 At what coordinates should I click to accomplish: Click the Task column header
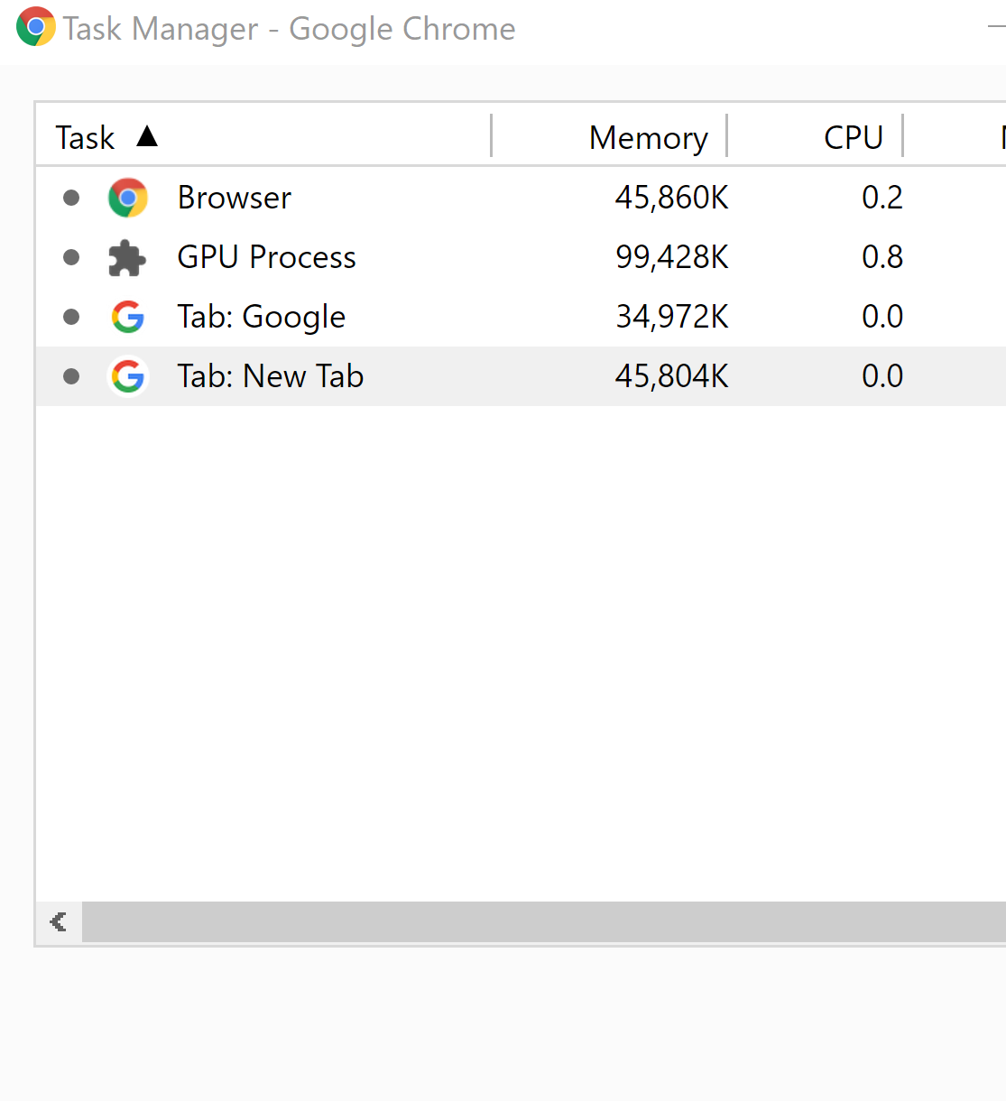84,136
